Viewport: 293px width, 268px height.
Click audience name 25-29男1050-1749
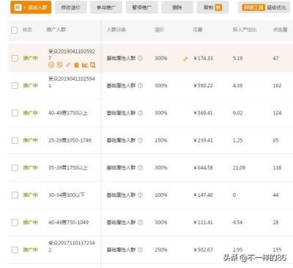tap(70, 140)
